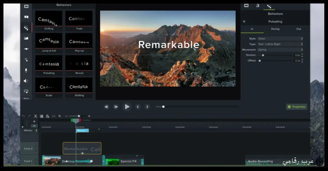Expand the Type dropdown for text direction
This screenshot has width=328, height=171.
280,44
